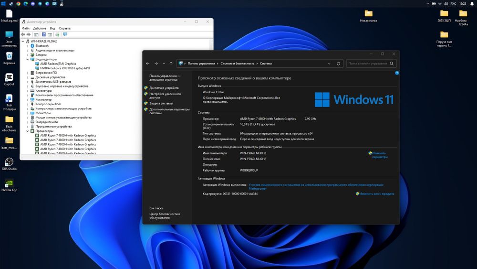Open the address bar history dropdown
The width and height of the screenshot is (477, 269).
[330, 63]
